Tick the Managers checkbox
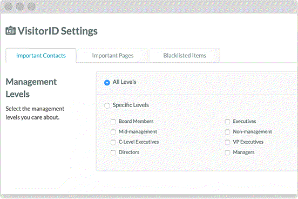 (227, 152)
